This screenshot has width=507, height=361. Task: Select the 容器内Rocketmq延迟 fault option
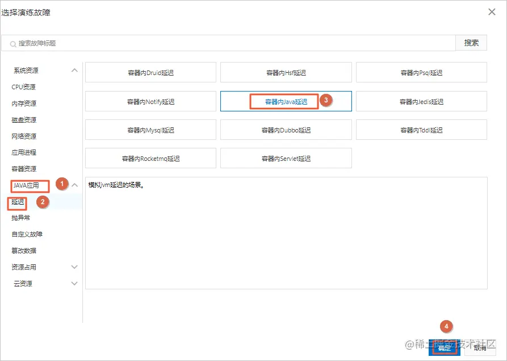pyautogui.click(x=150, y=158)
